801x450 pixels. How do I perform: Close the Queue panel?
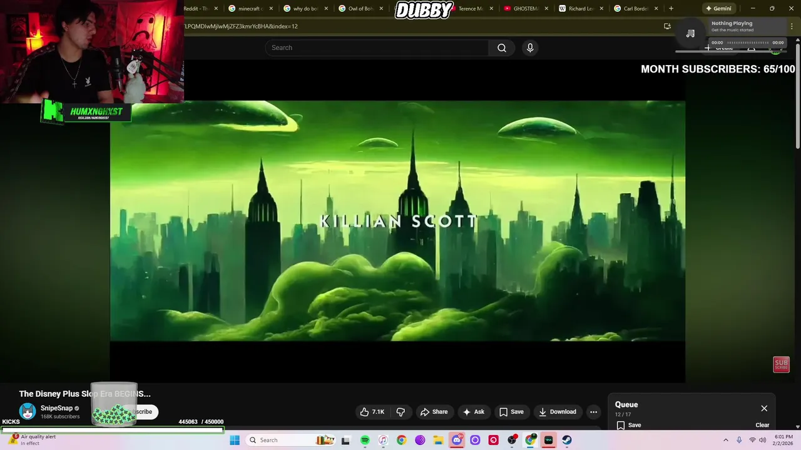click(x=764, y=408)
